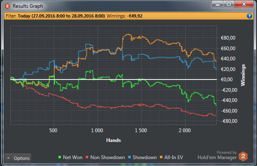
Task: Click the vertical Winnings axis title
Action: (x=243, y=75)
